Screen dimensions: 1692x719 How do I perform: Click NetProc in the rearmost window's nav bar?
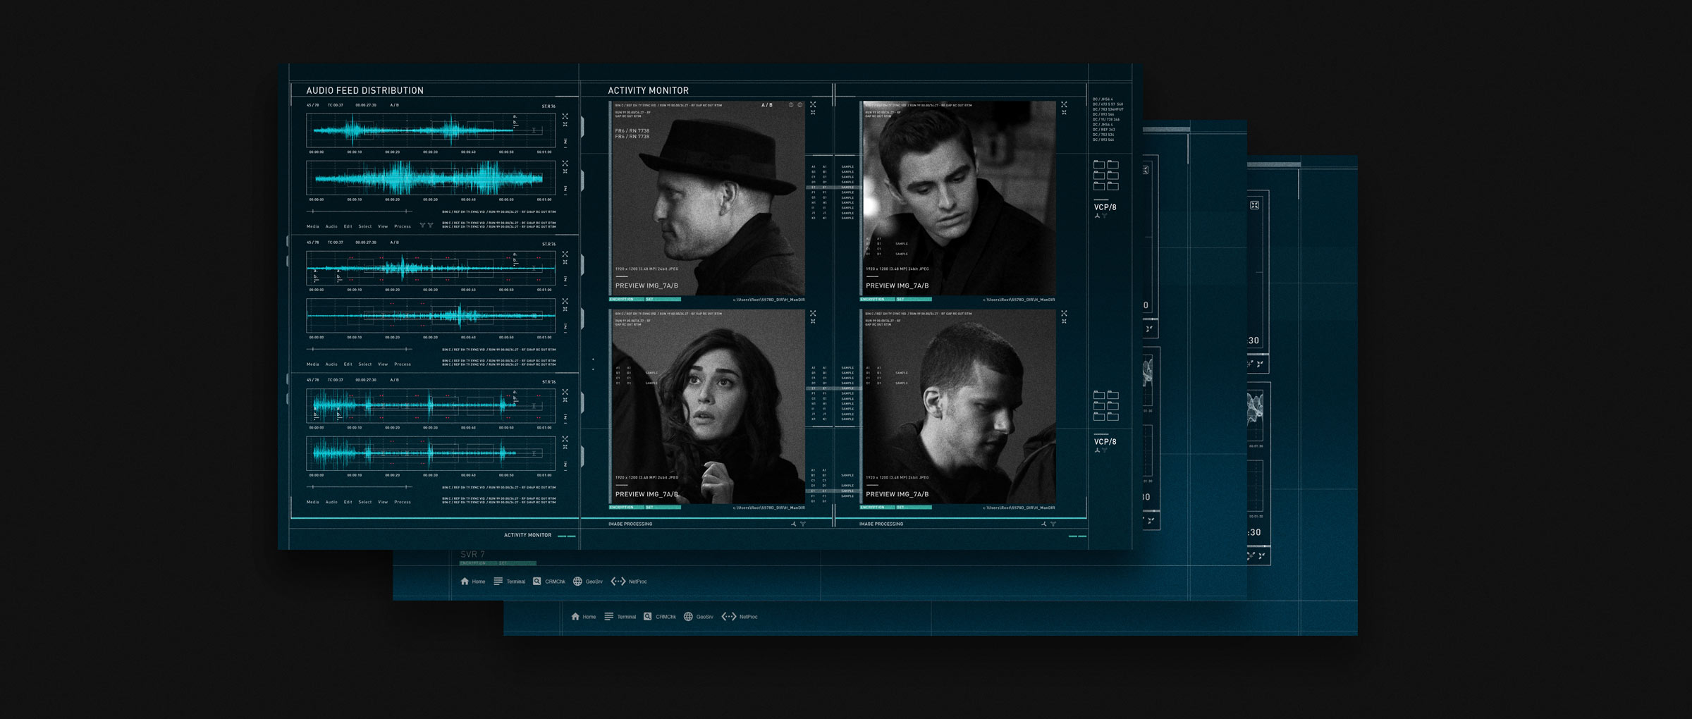click(x=740, y=617)
